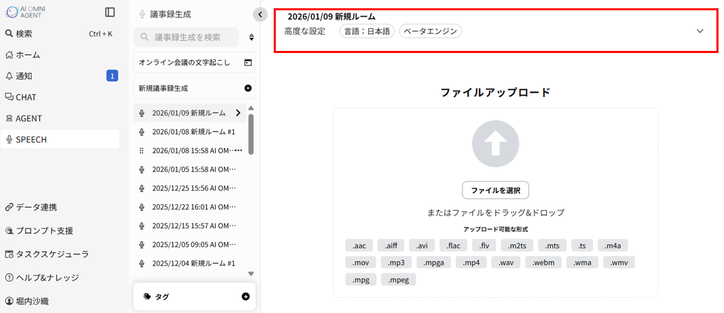This screenshot has width=724, height=313.
Task: Click 新規議事録生成 button
Action: tap(194, 88)
